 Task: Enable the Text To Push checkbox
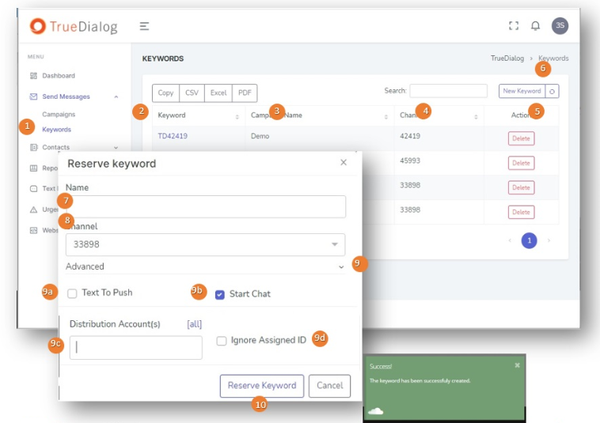[73, 293]
